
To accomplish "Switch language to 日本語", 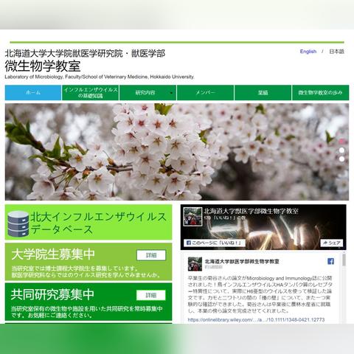I will 336,52.
